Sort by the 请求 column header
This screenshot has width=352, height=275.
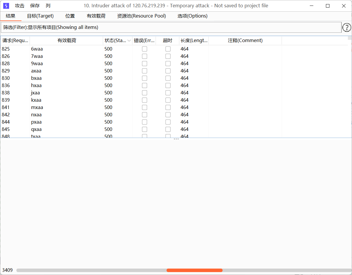click(x=15, y=41)
